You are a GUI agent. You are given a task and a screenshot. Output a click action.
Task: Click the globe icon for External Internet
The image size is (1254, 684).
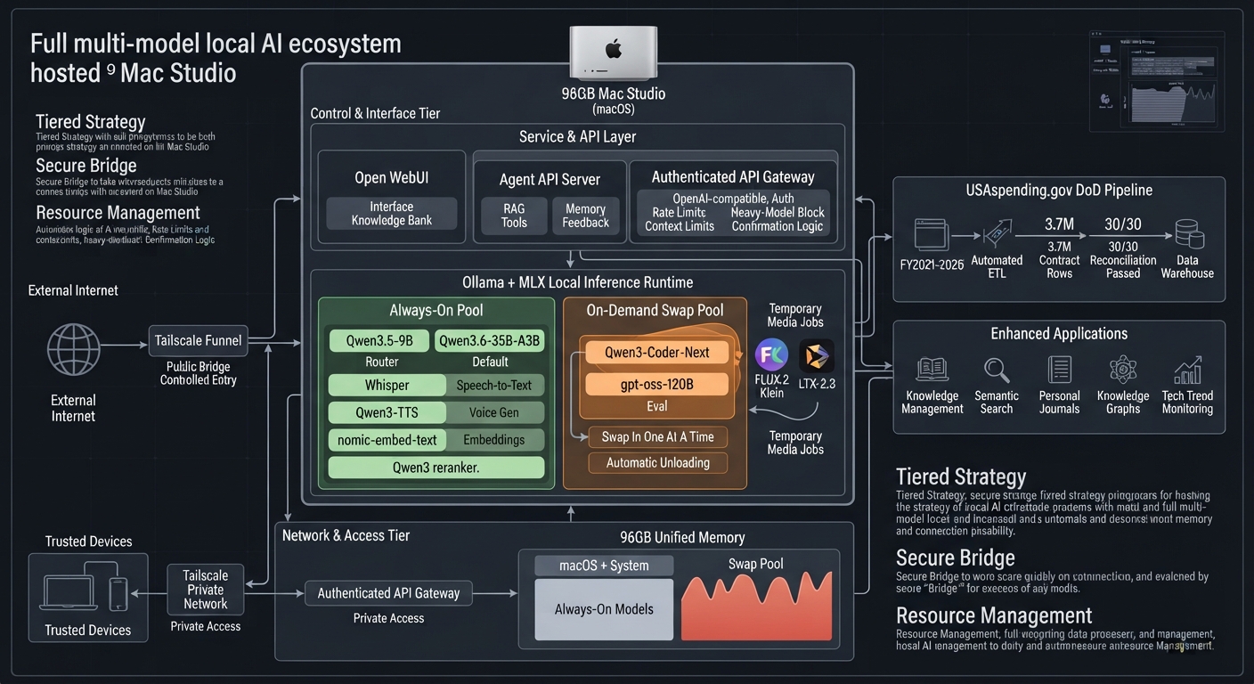(x=73, y=348)
